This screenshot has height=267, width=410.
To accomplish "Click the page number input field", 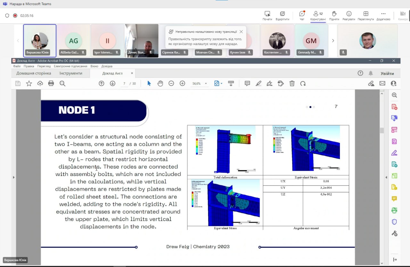I will (124, 84).
